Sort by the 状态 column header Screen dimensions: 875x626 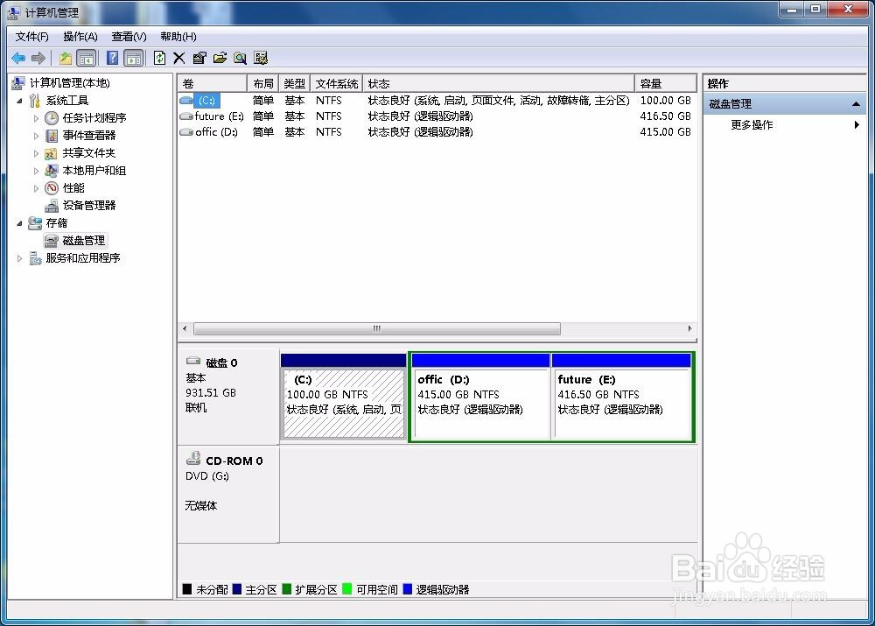coord(499,84)
